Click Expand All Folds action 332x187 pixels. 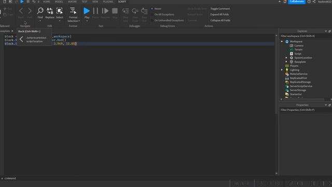pyautogui.click(x=219, y=15)
